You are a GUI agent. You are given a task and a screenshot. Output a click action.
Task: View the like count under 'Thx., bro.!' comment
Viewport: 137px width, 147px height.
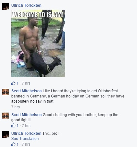(x=17, y=144)
